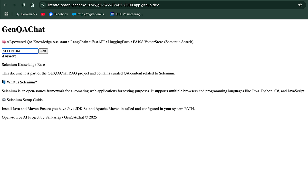Open the tab groups grid icon
Screen dimensions: 308x174
6,14
